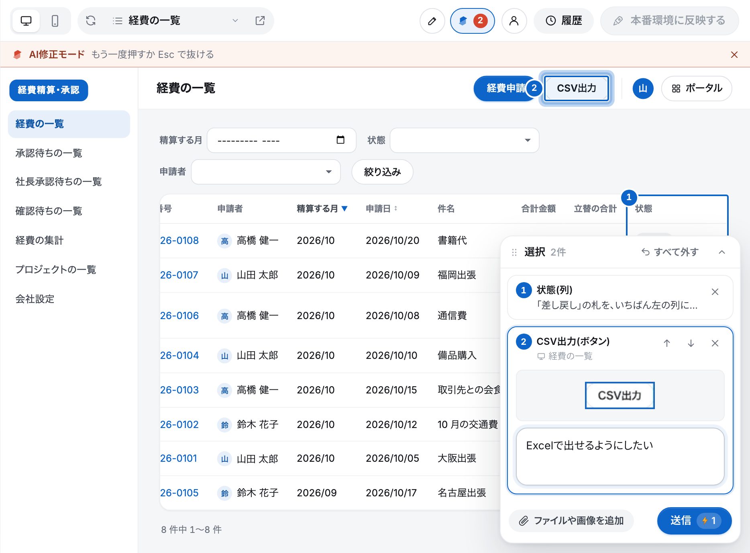
Task: Open 履歴 history
Action: [x=564, y=21]
